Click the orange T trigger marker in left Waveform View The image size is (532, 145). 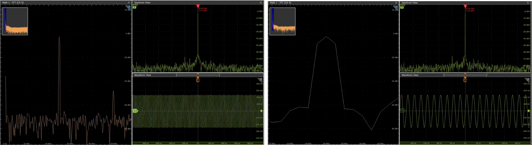tap(198, 80)
